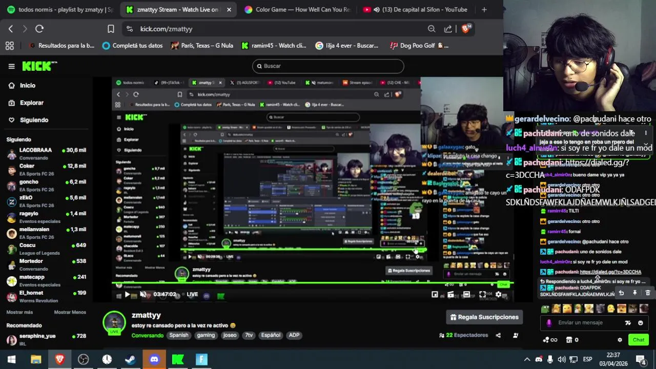Screen dimensions: 656x369
Task: Click the green KICK logo
Action: pyautogui.click(x=39, y=66)
